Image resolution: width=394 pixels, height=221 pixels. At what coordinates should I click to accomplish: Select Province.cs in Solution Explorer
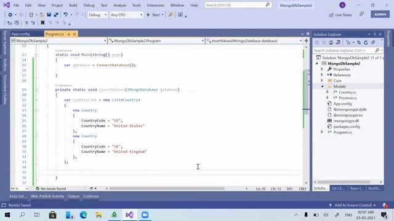(x=348, y=98)
